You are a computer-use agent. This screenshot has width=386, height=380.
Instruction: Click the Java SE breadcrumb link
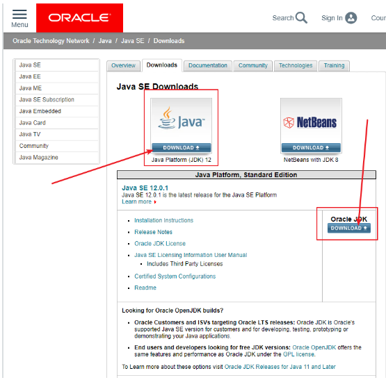[x=132, y=41]
